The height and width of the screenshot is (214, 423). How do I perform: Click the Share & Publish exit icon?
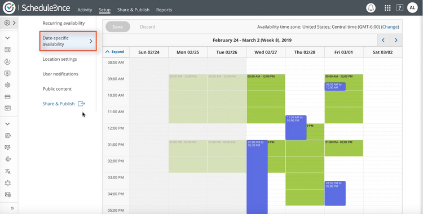click(81, 104)
